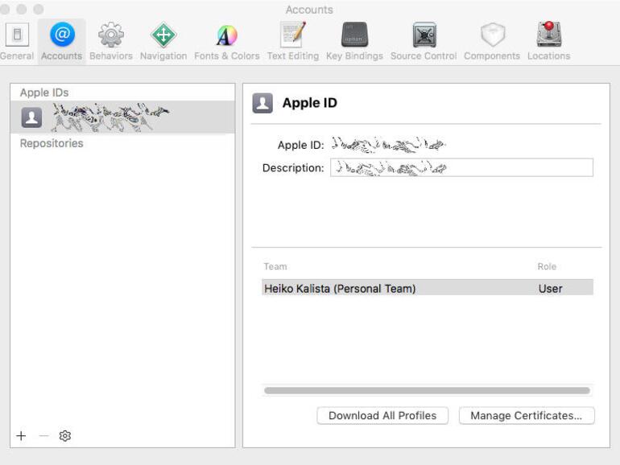
Task: Open Manage Certificates dialog
Action: click(x=527, y=416)
